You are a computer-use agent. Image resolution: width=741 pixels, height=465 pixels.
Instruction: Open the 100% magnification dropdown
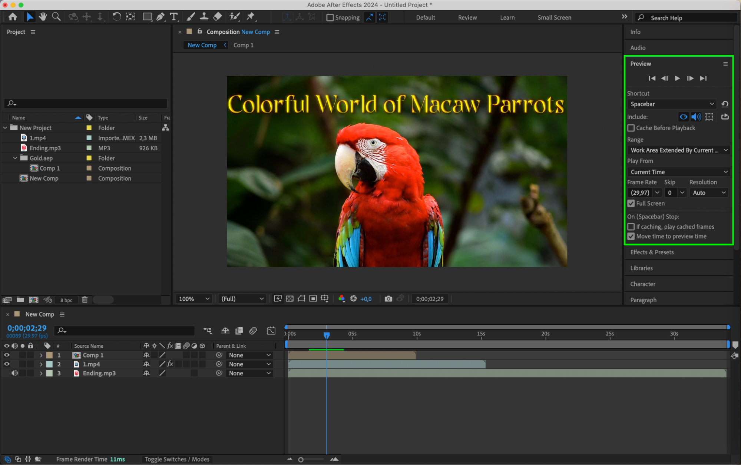[194, 299]
